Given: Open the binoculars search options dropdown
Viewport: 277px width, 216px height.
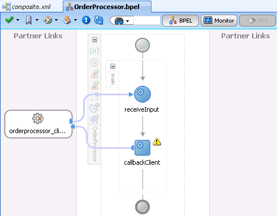Looking at the screenshot, I should 128,21.
